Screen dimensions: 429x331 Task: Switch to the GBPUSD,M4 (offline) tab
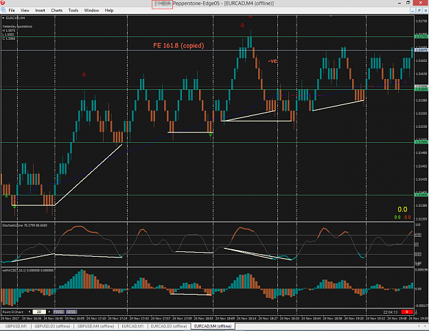pos(95,326)
